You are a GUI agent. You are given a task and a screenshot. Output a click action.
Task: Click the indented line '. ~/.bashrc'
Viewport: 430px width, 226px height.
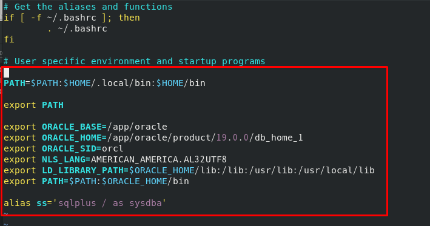(x=78, y=28)
